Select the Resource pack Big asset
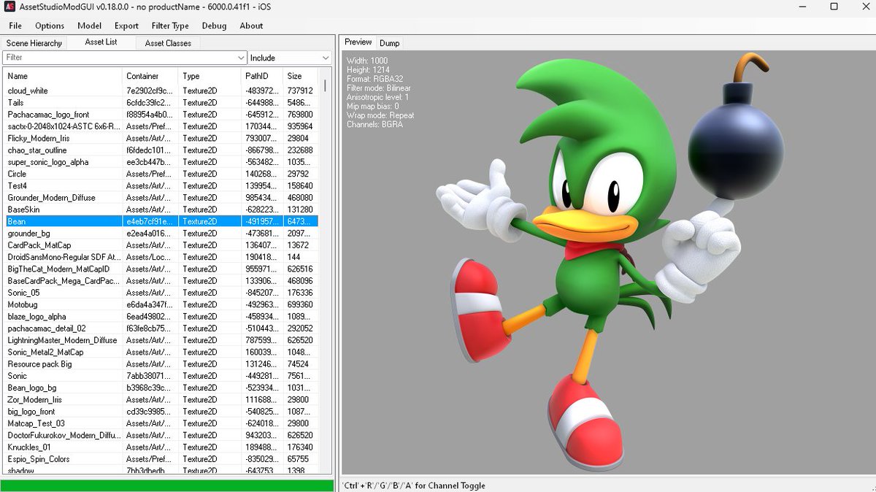876x492 pixels. 161,364
